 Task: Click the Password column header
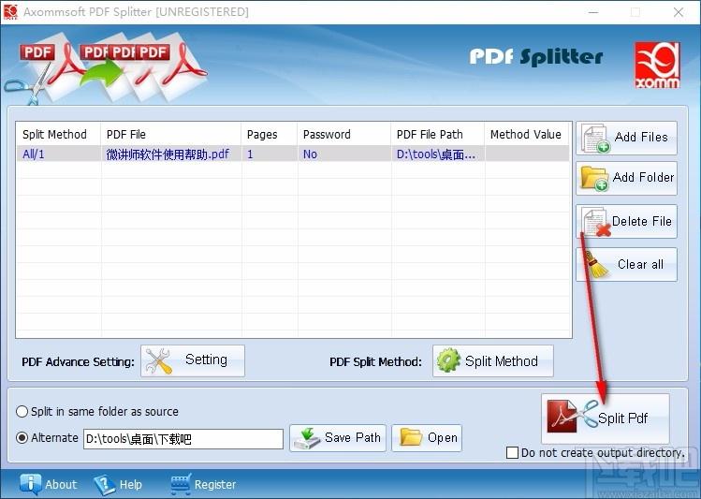click(x=343, y=134)
